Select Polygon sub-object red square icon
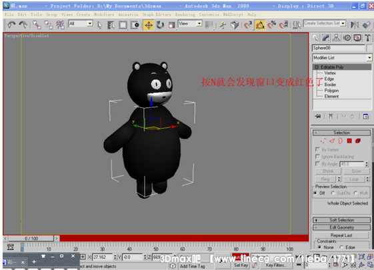The height and width of the screenshot is (270, 374). (349, 141)
